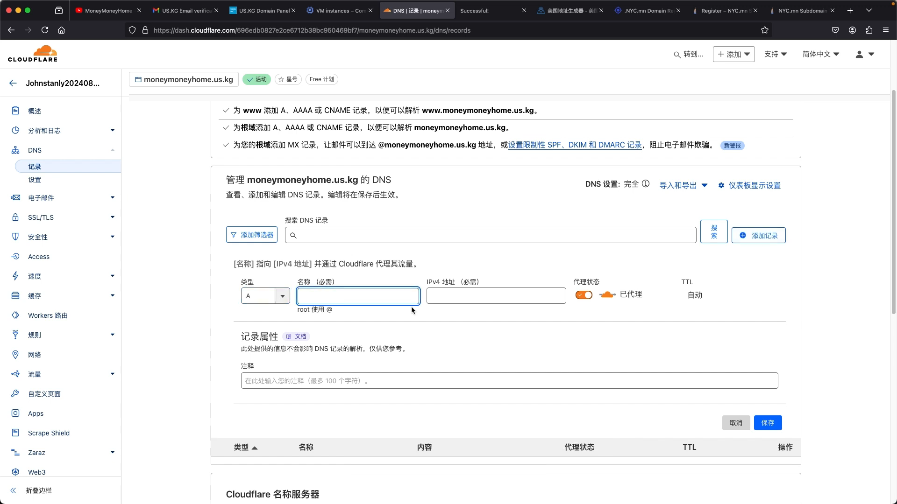Click the 网络 location pin icon
This screenshot has width=897, height=504.
(15, 354)
